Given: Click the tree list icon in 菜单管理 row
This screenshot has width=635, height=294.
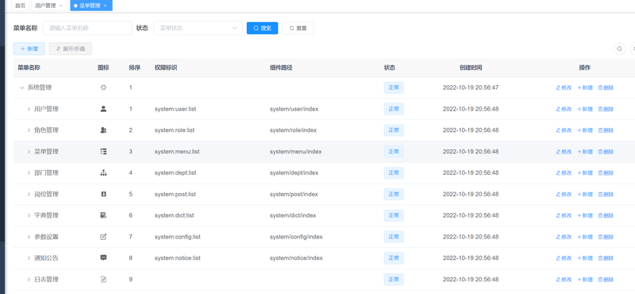Looking at the screenshot, I should (103, 151).
